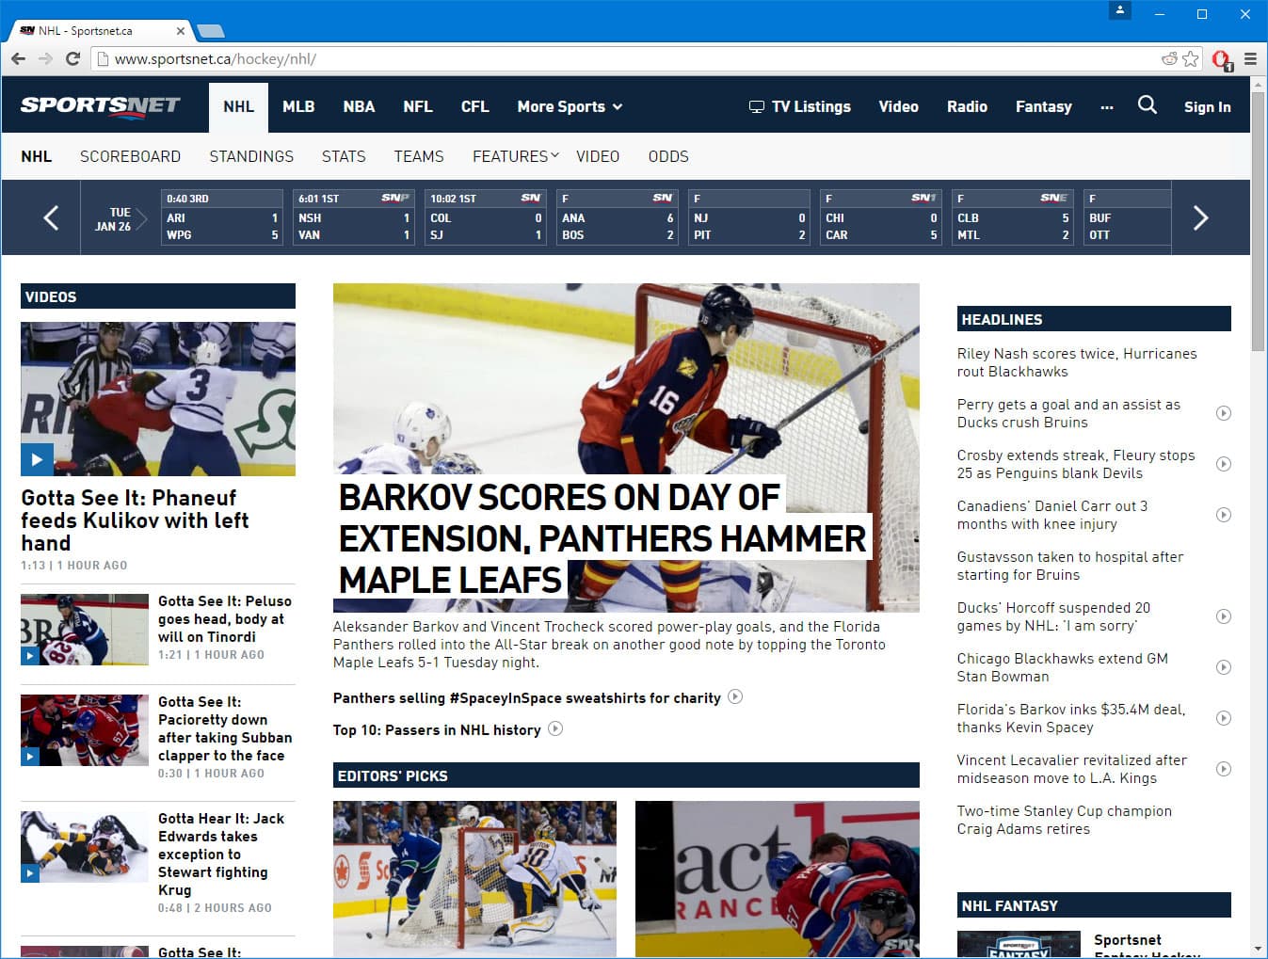The height and width of the screenshot is (959, 1268).
Task: Show previous scores with left arrow
Action: point(51,217)
